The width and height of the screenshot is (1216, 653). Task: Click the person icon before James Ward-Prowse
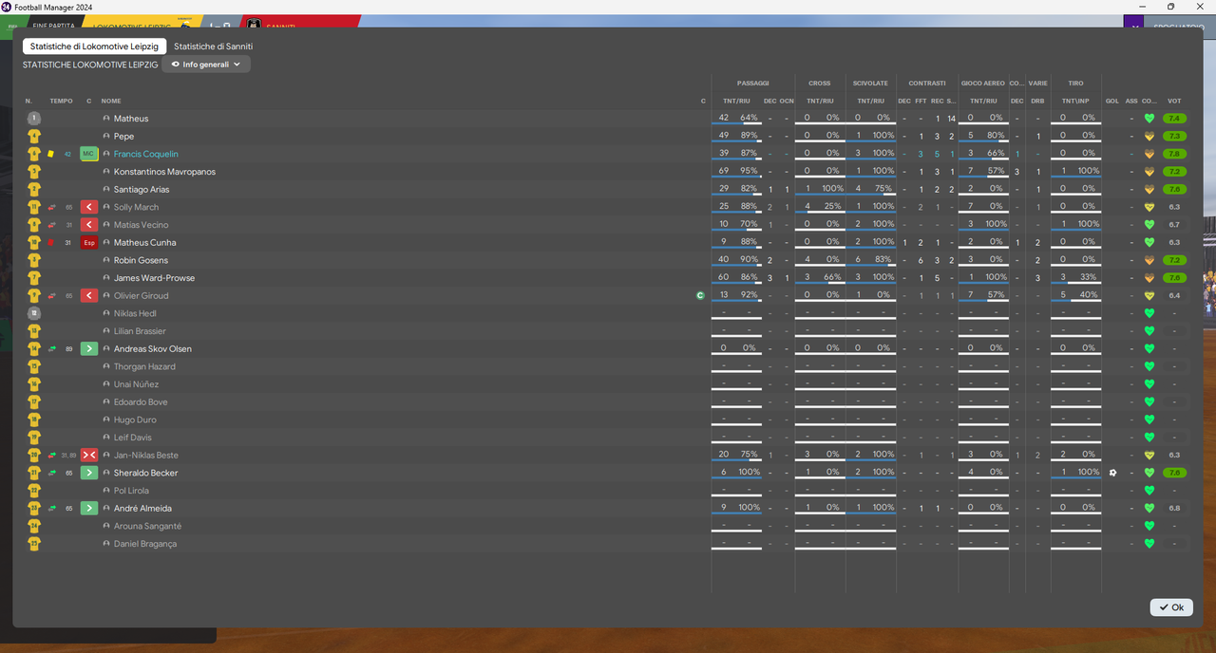106,278
